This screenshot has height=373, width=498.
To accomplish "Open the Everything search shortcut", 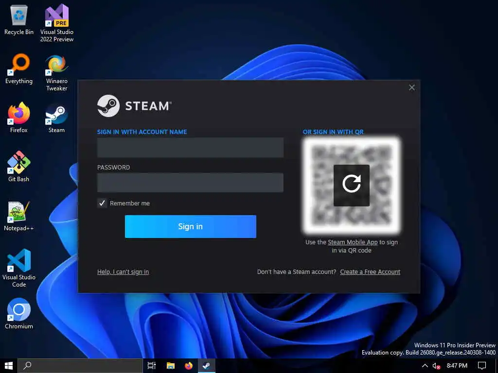I will point(19,69).
